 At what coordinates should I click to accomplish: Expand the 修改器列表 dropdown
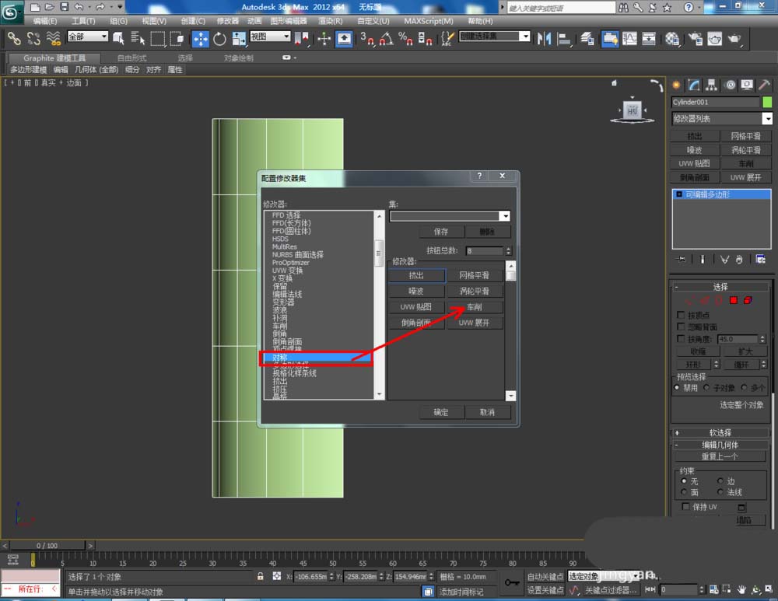click(x=767, y=119)
